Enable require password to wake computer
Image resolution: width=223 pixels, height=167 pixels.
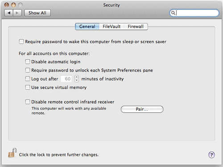[x=21, y=42]
